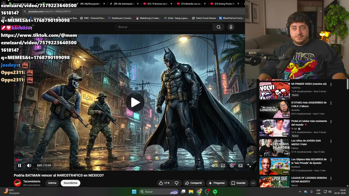The height and width of the screenshot is (196, 349).
Task: Open options menu for 'Los niños de AHORA'
Action: tap(331, 141)
